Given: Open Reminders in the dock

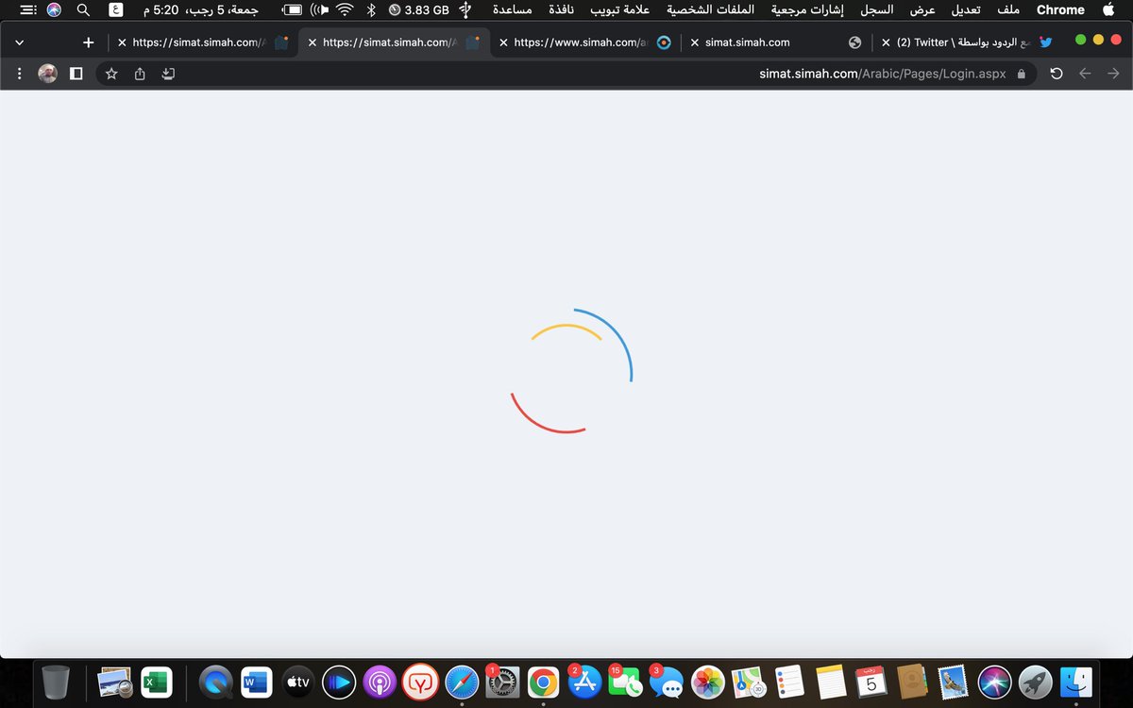Looking at the screenshot, I should (788, 682).
